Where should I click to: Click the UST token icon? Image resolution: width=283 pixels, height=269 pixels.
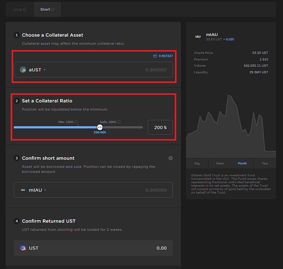coord(23,248)
